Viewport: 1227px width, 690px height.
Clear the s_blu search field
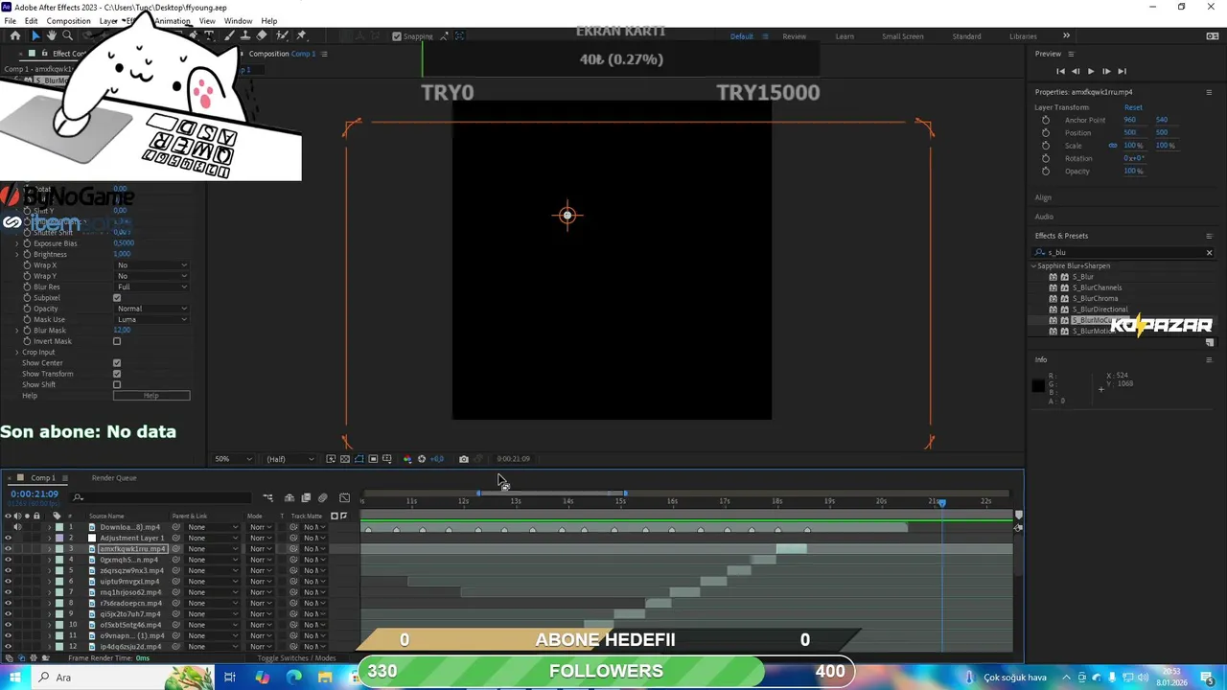(x=1209, y=252)
